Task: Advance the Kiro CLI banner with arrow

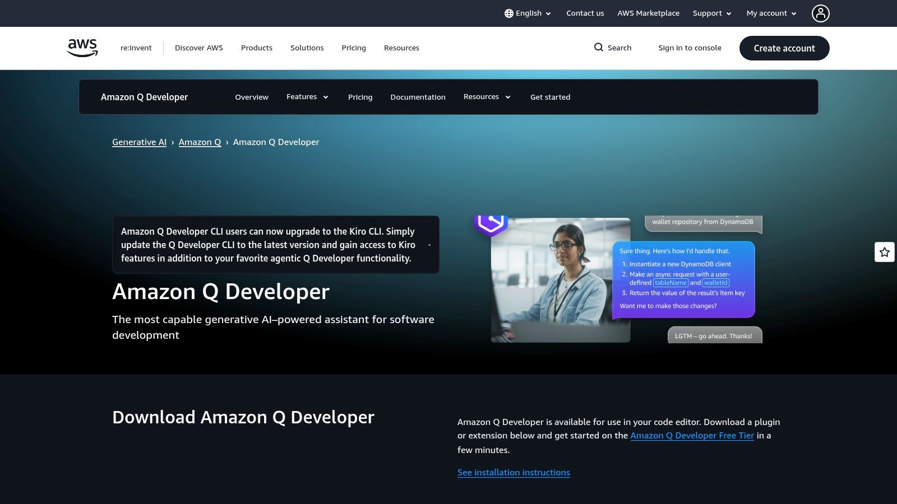Action: [x=429, y=245]
